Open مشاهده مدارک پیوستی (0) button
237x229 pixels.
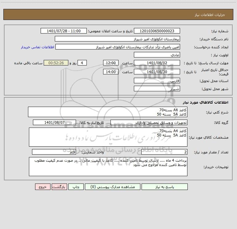[112, 187]
